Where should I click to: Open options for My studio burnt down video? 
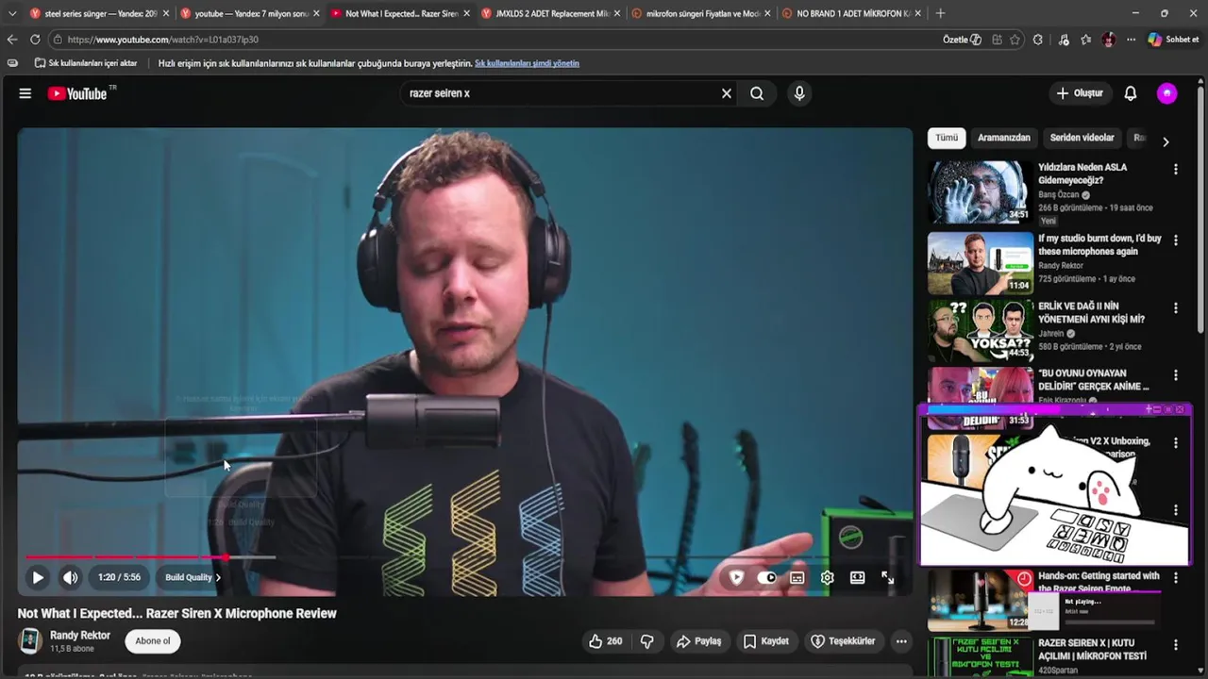tap(1176, 240)
